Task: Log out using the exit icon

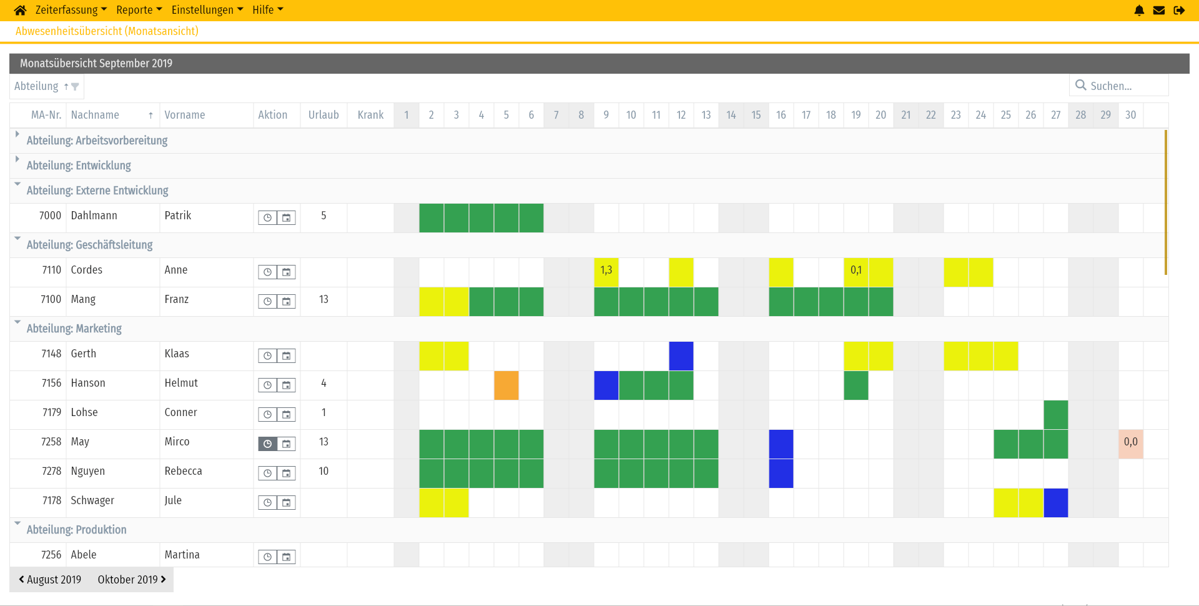Action: click(x=1180, y=10)
